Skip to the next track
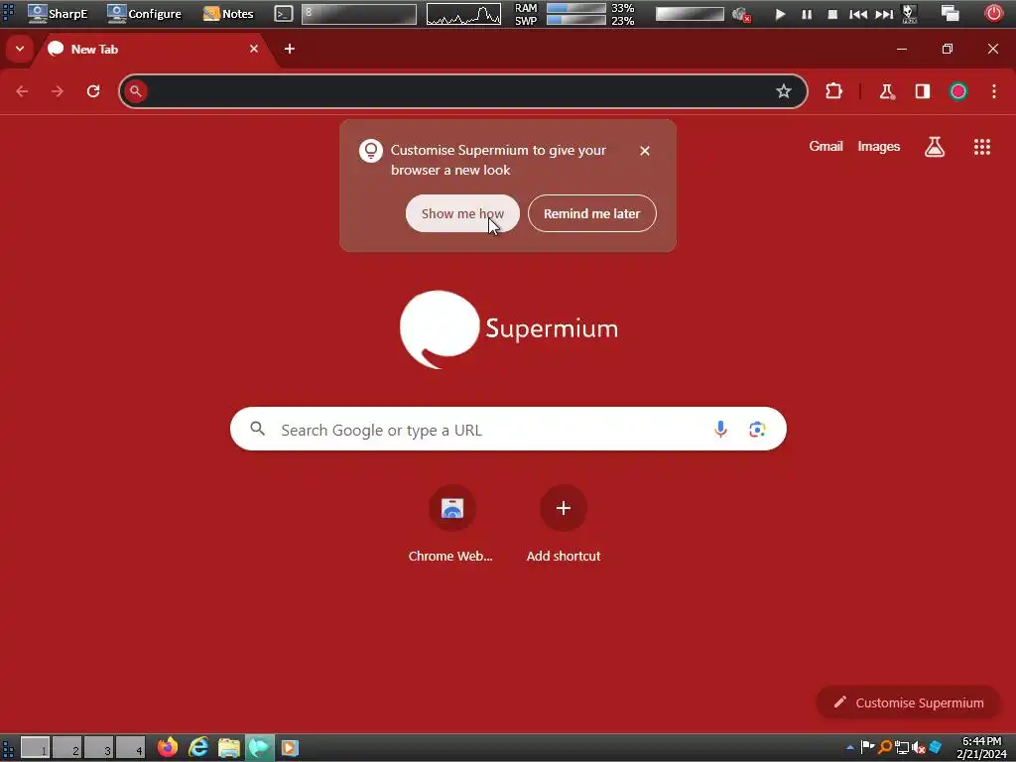Screen dimensions: 1016x762 (884, 14)
